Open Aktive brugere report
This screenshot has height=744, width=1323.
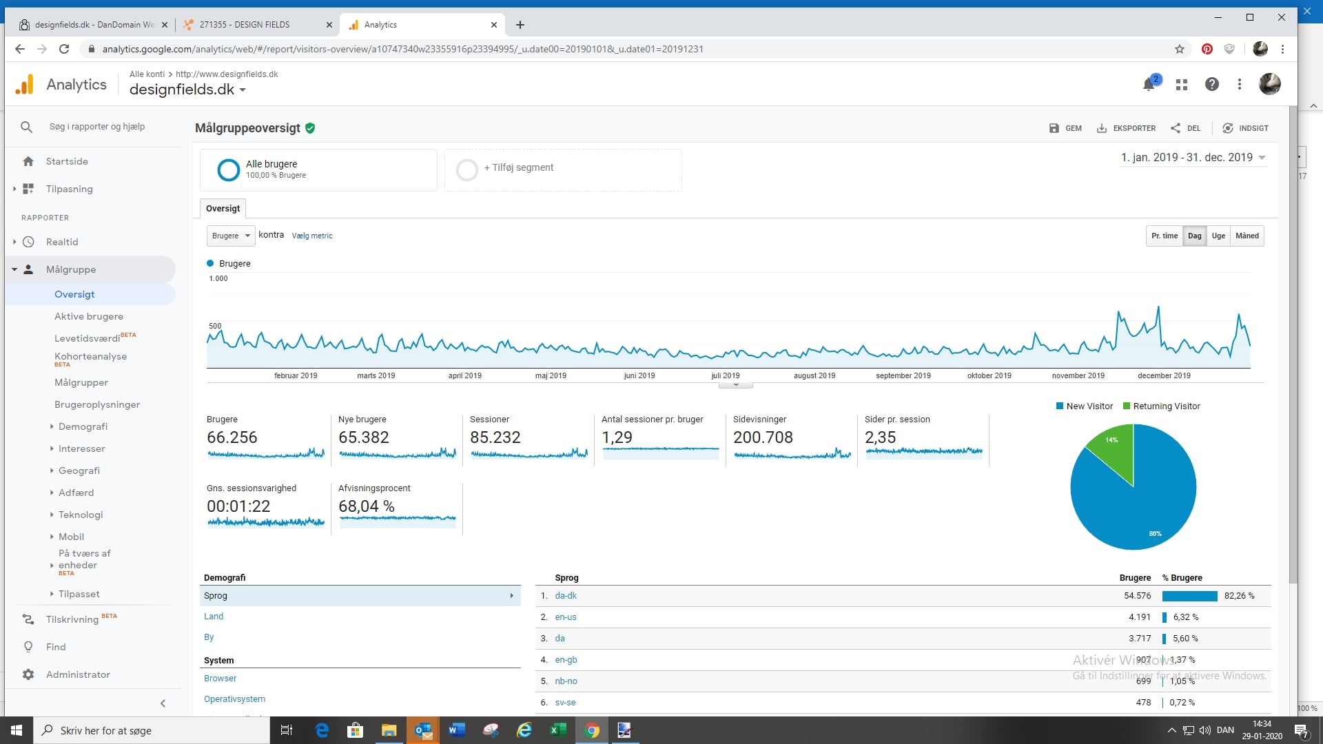pos(89,316)
